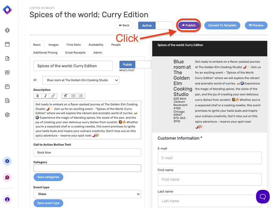Open the settings gear in sidebar
Screen dimensions: 273x208
[x=7, y=115]
